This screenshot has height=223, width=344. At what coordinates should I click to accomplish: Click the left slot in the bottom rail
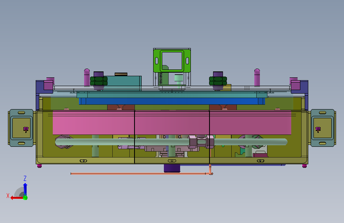tap(83, 161)
